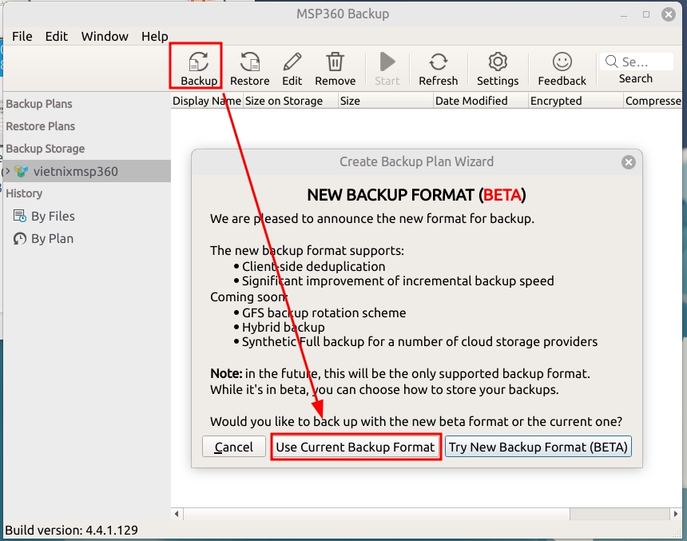Click the Remove trash icon
This screenshot has width=687, height=541.
[336, 67]
